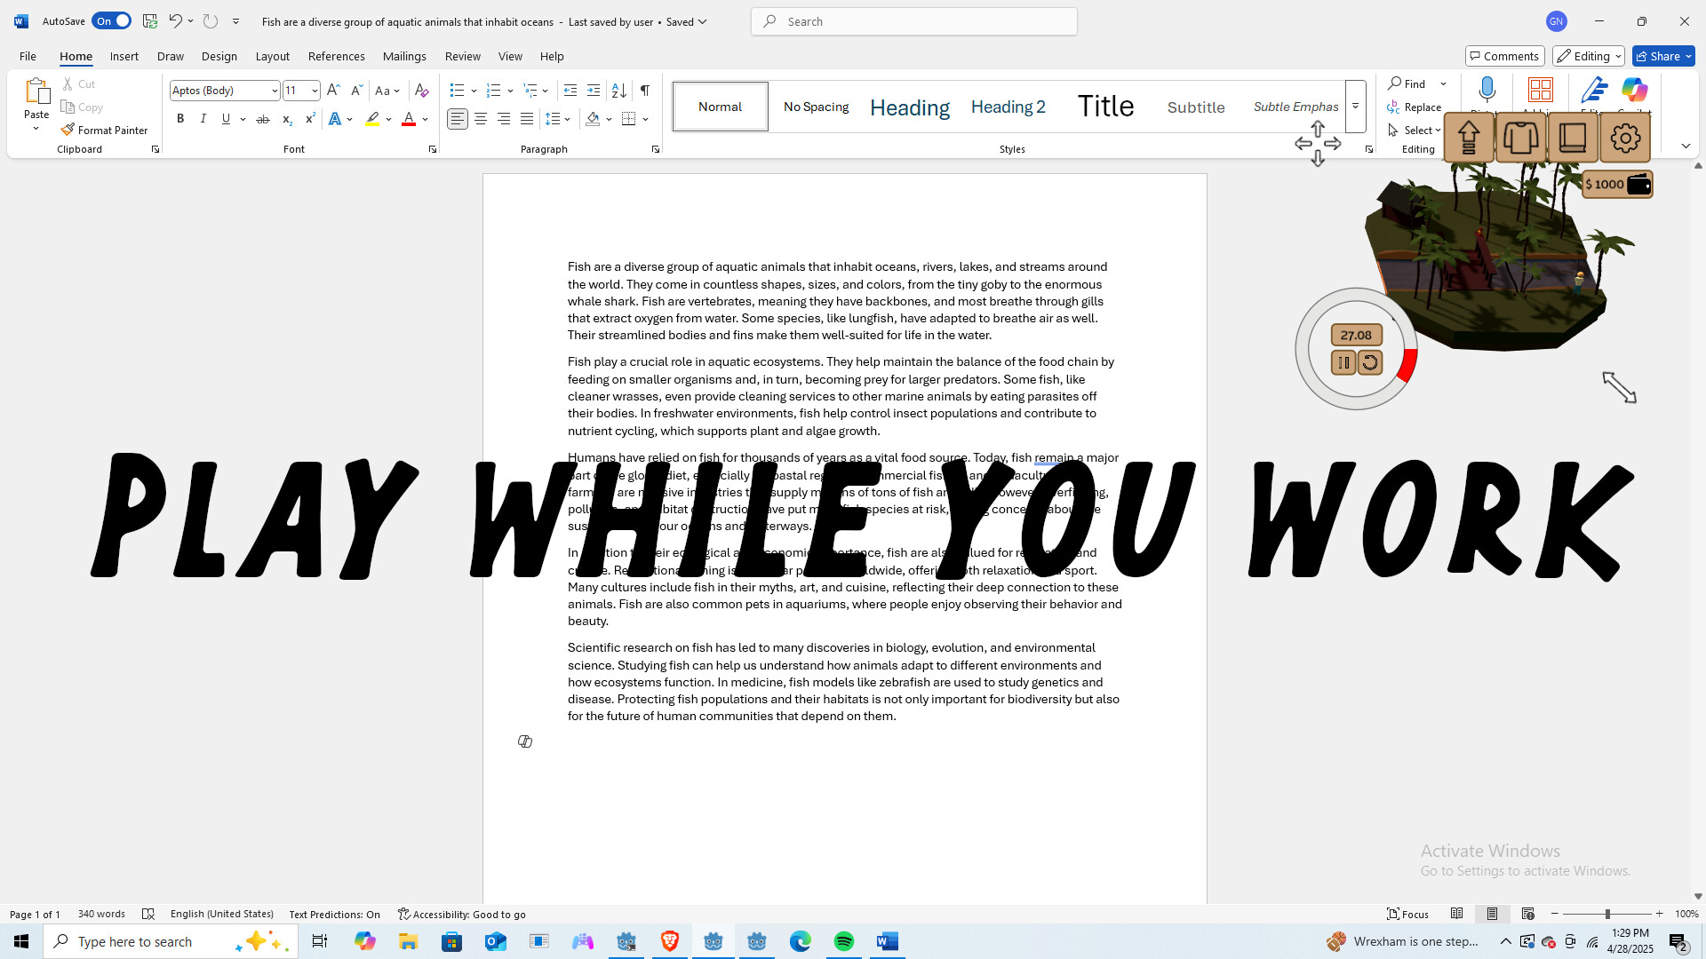Toggle Italic formatting

(x=203, y=119)
